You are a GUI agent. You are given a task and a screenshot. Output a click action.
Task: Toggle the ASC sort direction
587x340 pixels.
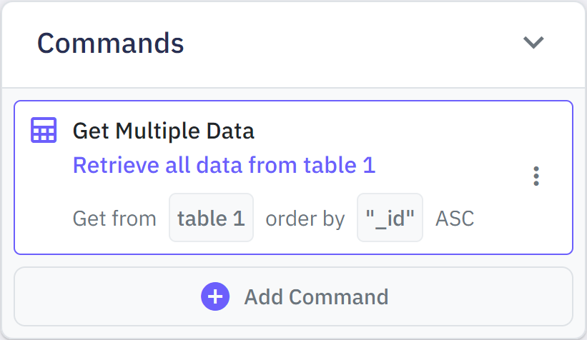coord(455,218)
